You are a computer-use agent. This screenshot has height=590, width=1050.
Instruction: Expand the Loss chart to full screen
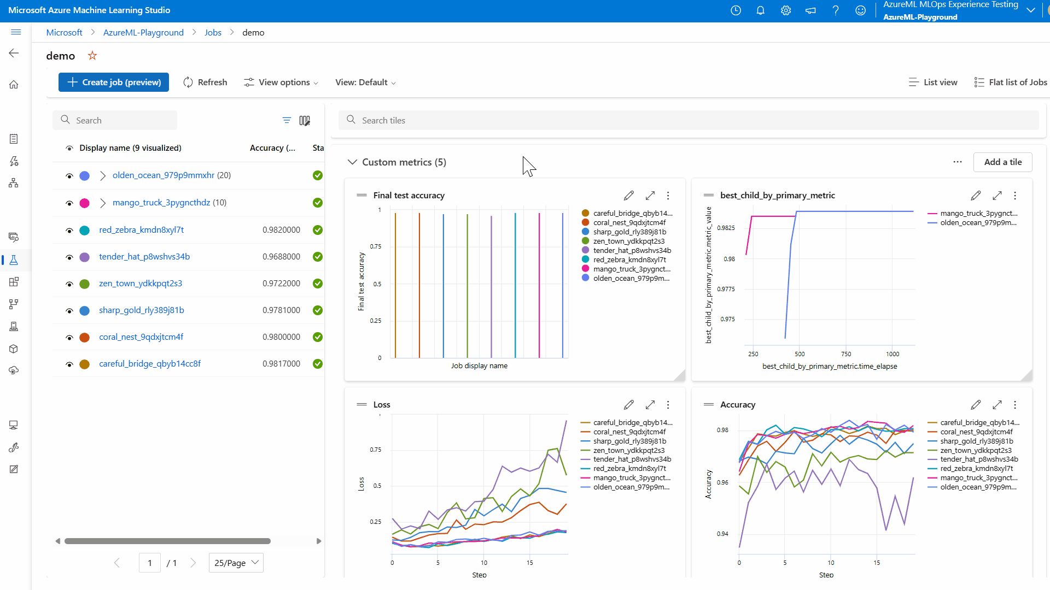click(650, 405)
